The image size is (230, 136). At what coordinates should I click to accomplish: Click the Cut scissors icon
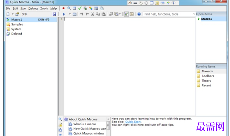(x=93, y=14)
